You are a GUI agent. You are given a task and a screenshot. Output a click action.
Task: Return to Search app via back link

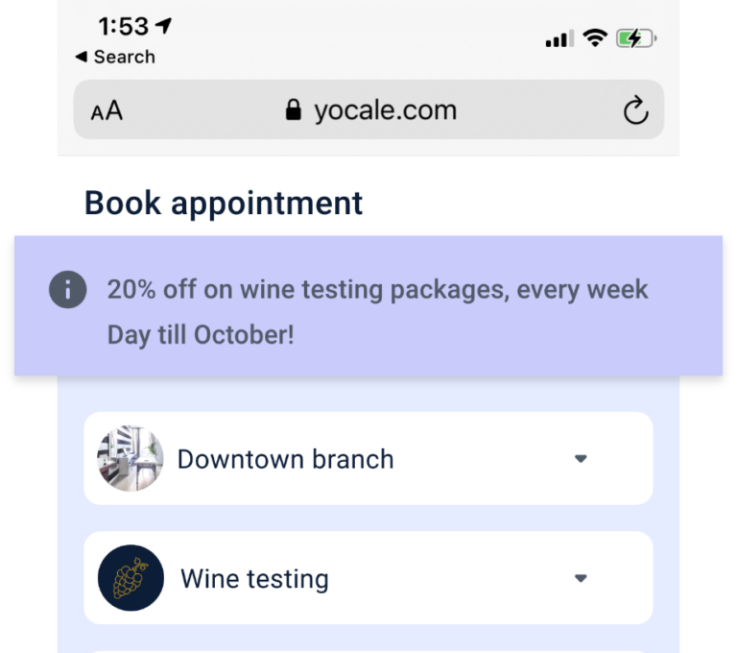click(115, 57)
